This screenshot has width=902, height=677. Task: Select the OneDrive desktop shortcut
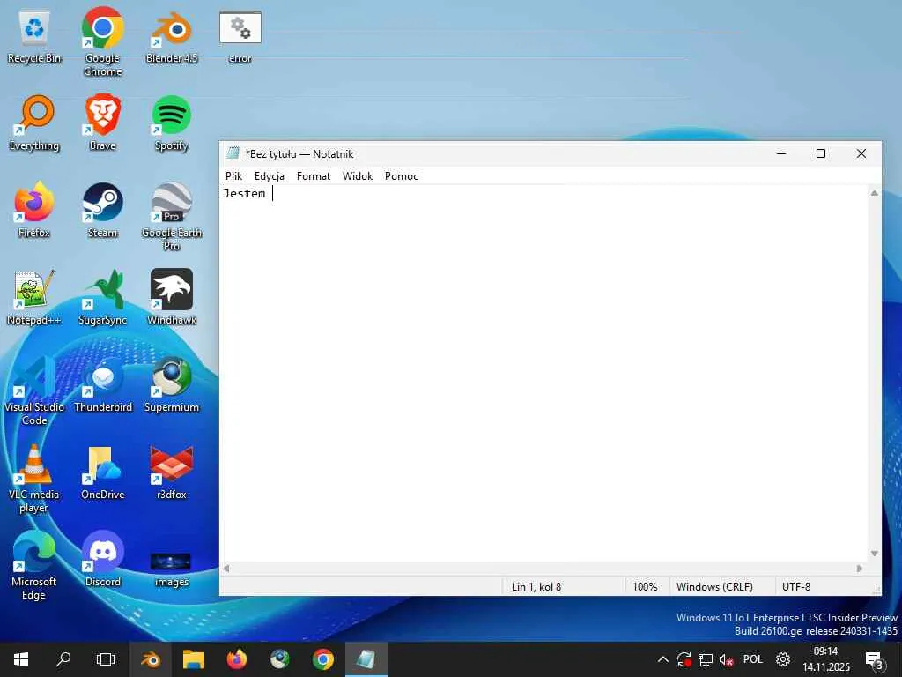(102, 472)
